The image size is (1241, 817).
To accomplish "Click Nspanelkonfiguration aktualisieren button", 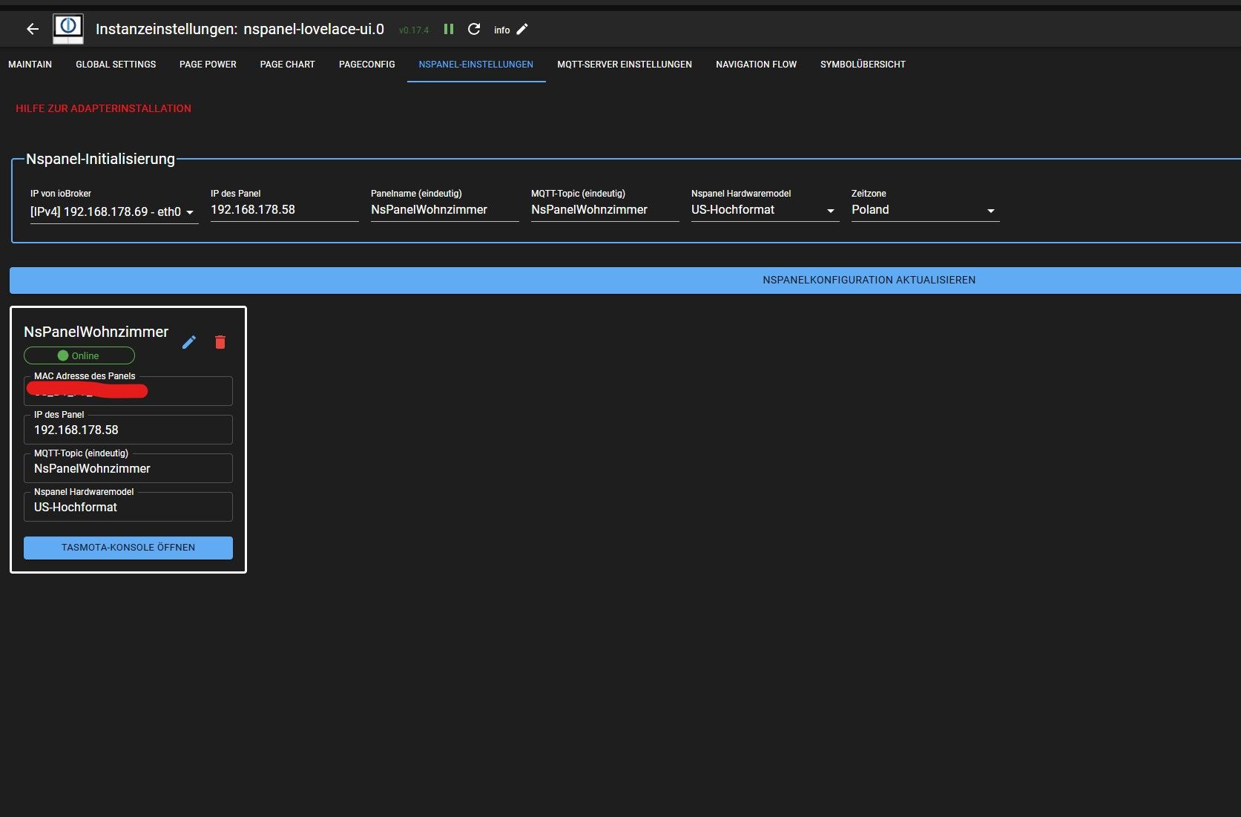I will (869, 280).
